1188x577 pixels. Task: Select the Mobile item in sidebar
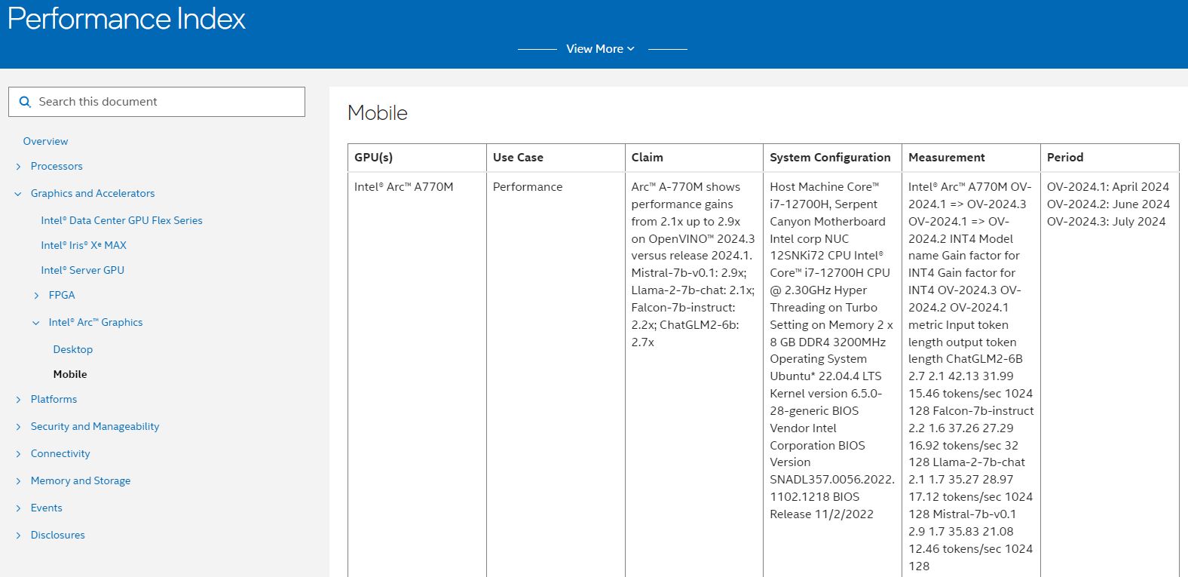pyautogui.click(x=70, y=374)
